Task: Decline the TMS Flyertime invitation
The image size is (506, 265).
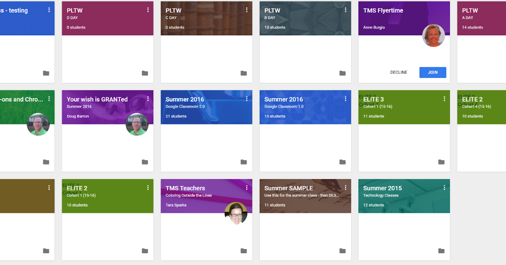Action: point(399,72)
